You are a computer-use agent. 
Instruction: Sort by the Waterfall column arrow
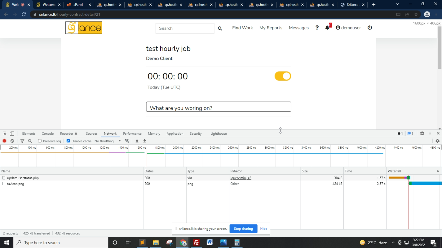pyautogui.click(x=438, y=171)
